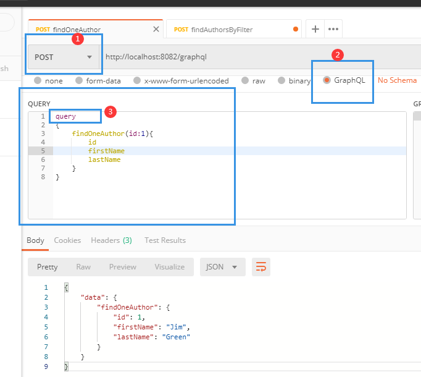Click inside the GraphQL query editor
The width and height of the screenshot is (421, 377).
tap(217, 165)
